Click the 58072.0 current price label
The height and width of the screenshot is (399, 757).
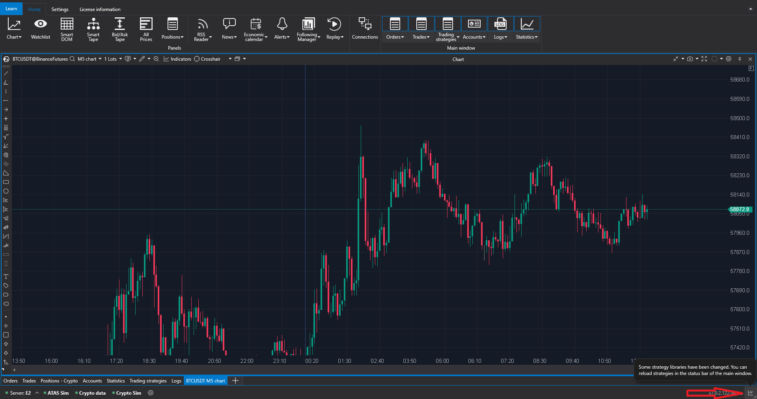click(739, 210)
